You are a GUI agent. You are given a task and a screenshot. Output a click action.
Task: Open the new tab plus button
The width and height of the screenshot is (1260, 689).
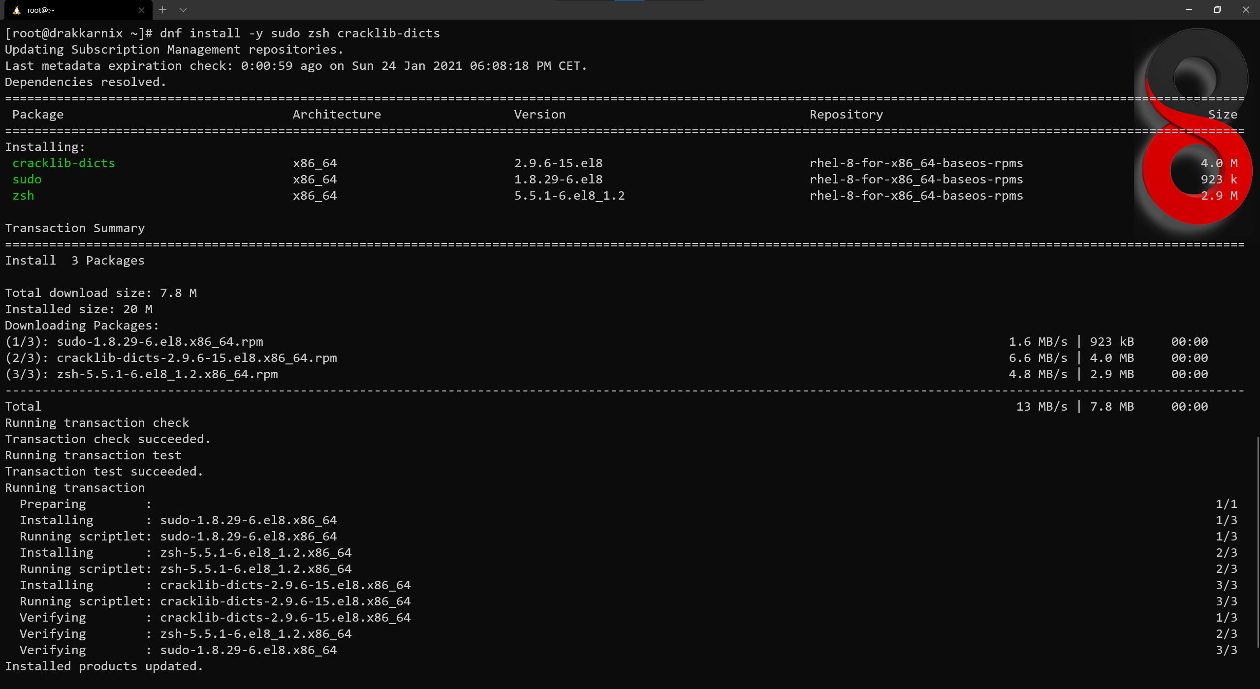click(x=162, y=10)
